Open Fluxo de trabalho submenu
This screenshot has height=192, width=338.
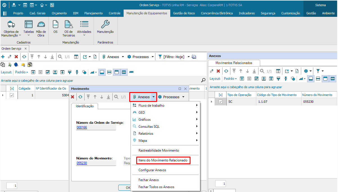(165, 106)
